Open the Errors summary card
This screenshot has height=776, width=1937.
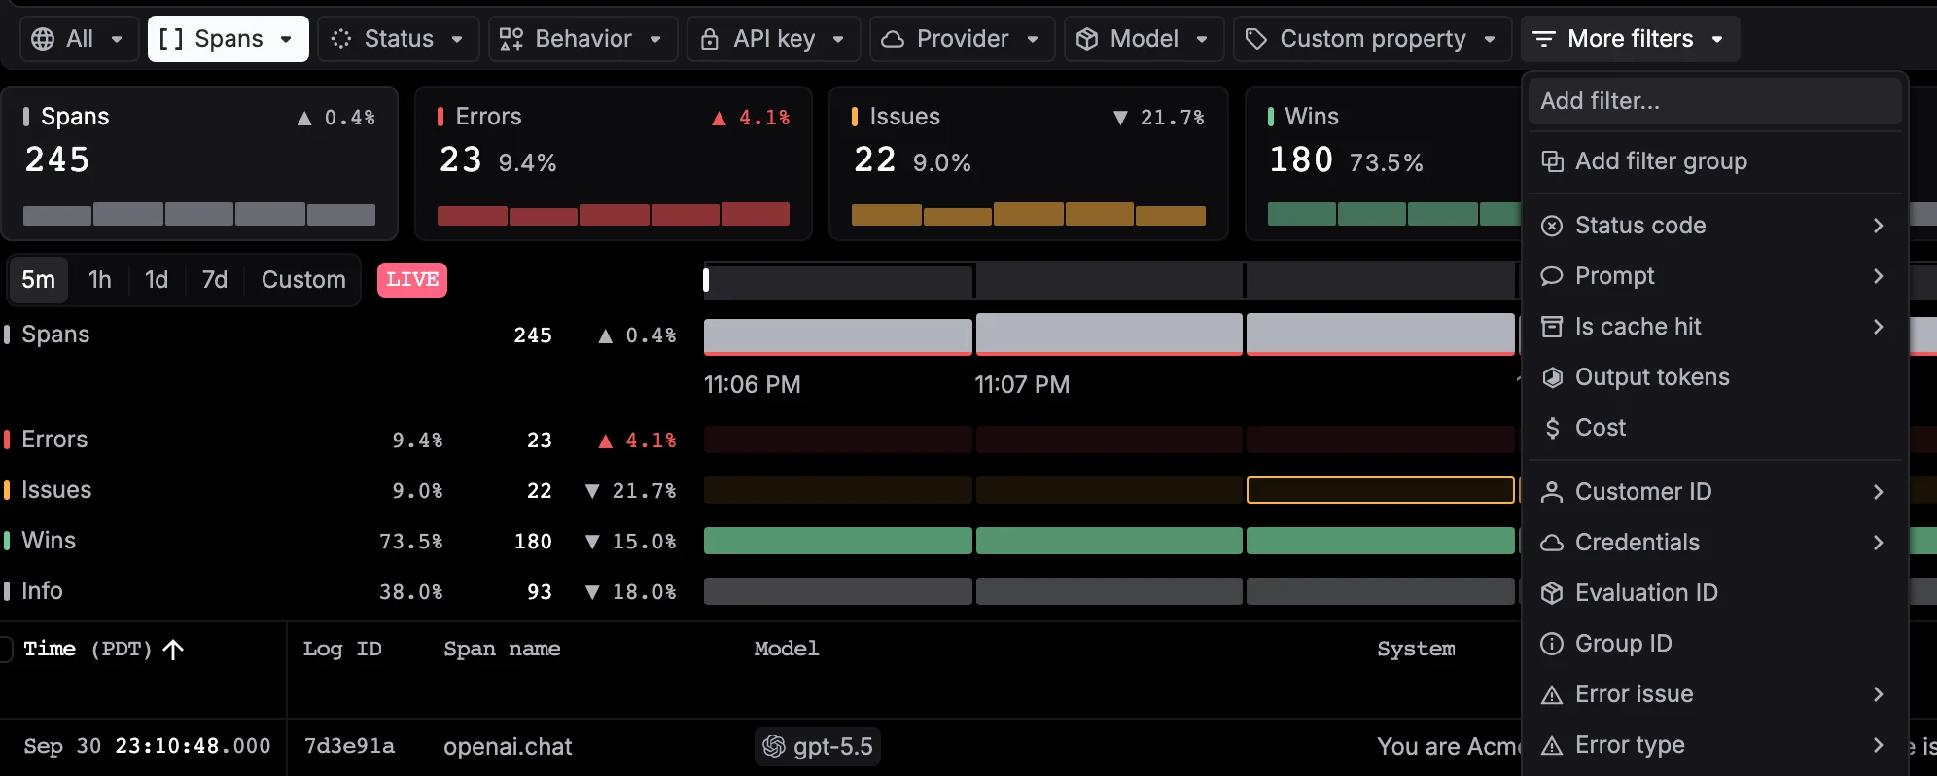point(614,163)
